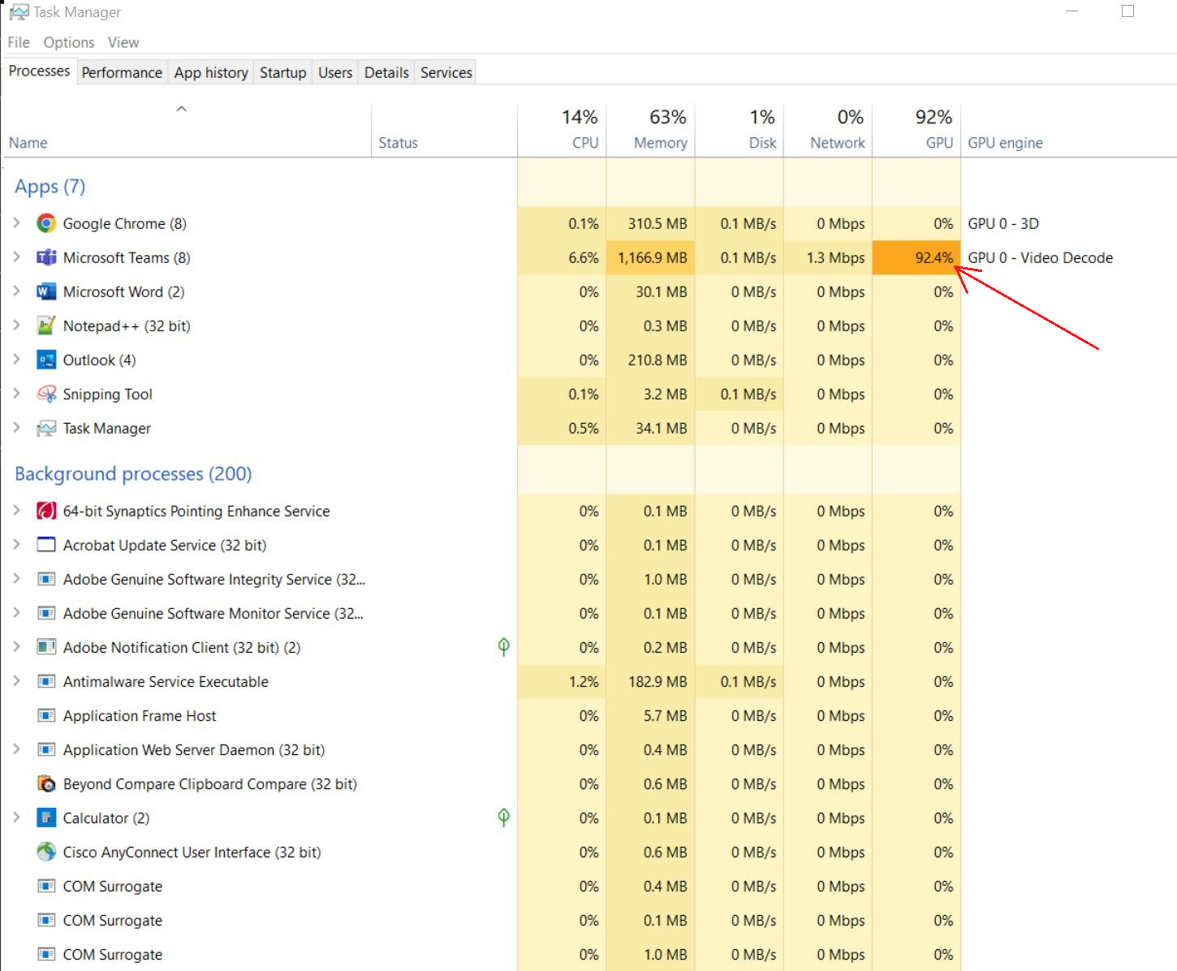Screen dimensions: 1177x971
Task: Expand the Google Chrome process group
Action: point(16,223)
